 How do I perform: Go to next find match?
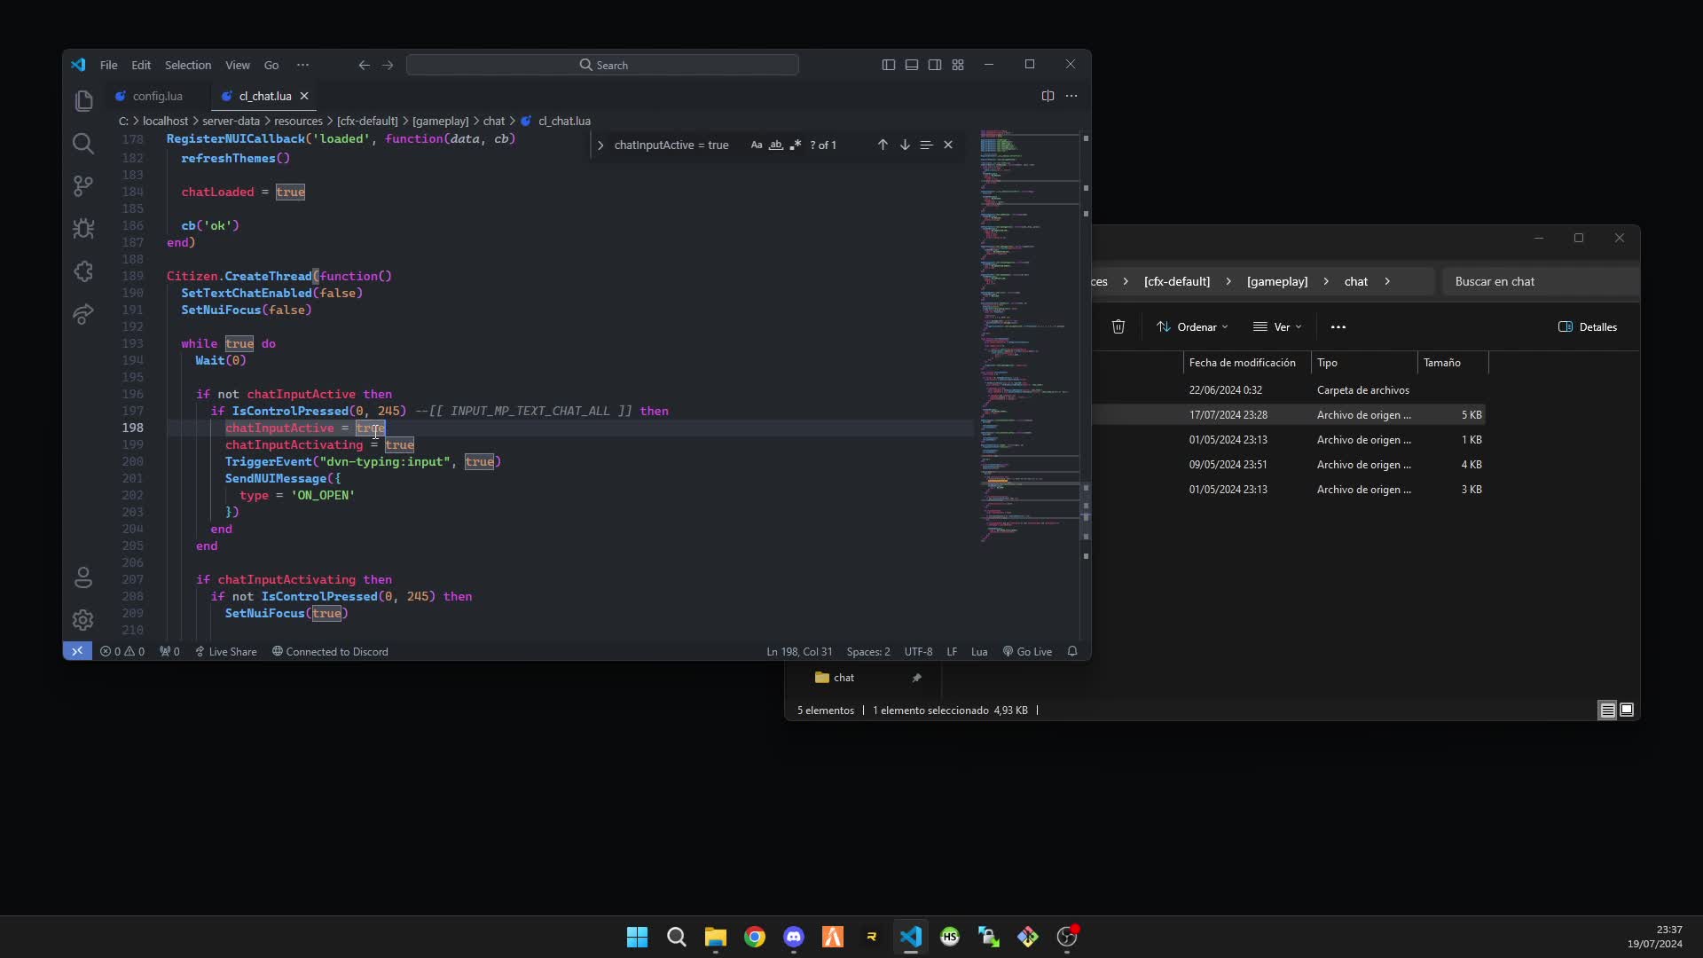tap(905, 145)
